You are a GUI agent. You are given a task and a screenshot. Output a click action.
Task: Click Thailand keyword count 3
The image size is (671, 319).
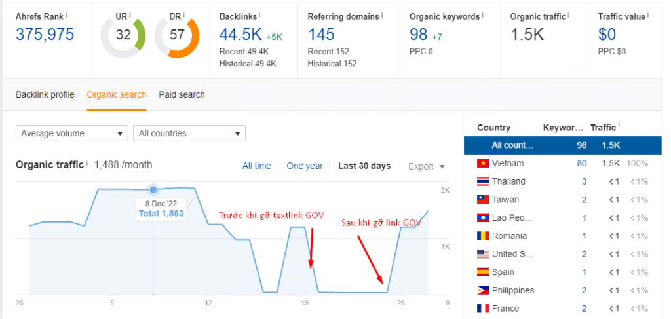tap(584, 181)
